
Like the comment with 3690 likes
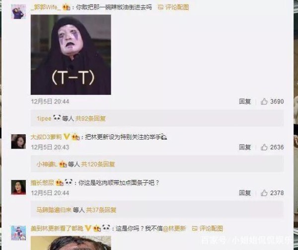(264, 101)
